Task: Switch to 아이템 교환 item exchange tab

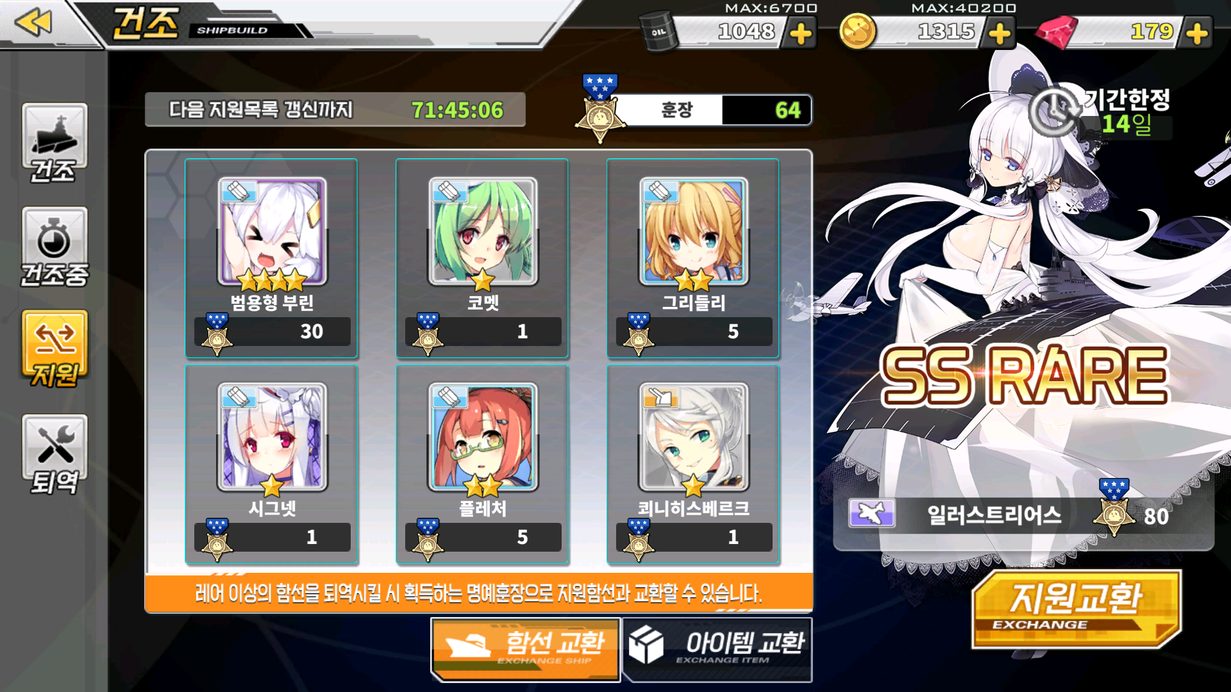Action: (x=717, y=649)
